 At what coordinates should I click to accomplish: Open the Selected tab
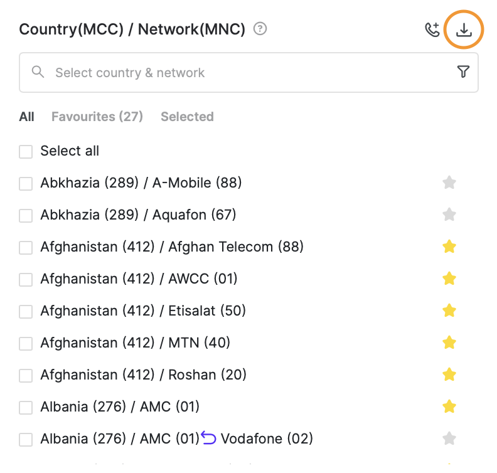coord(187,117)
